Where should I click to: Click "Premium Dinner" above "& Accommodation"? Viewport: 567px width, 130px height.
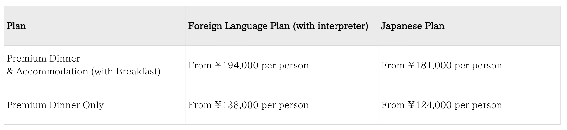tap(43, 59)
